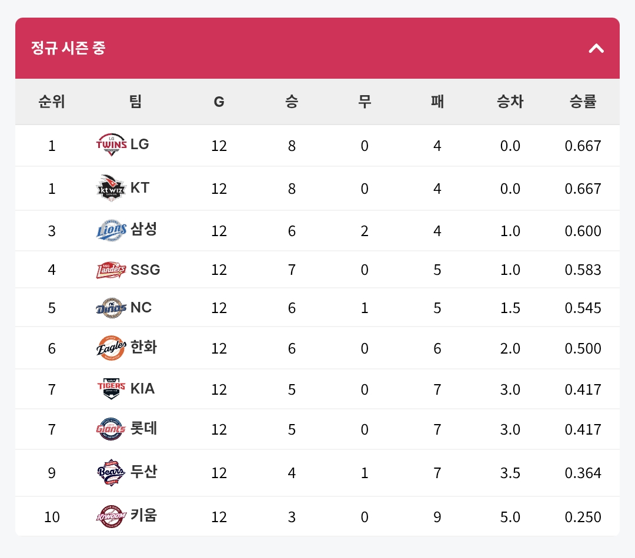Click the 정규 시즌 중 header title
Viewport: 635px width, 558px height.
(68, 48)
